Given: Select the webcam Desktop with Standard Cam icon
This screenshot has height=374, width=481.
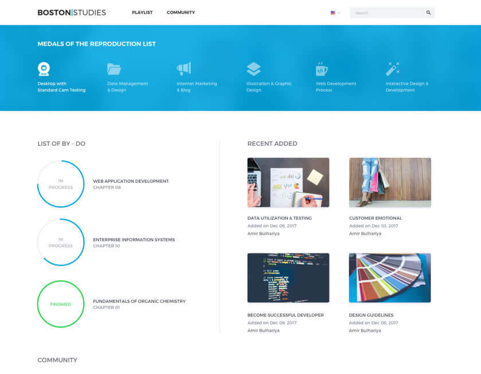Looking at the screenshot, I should (44, 69).
